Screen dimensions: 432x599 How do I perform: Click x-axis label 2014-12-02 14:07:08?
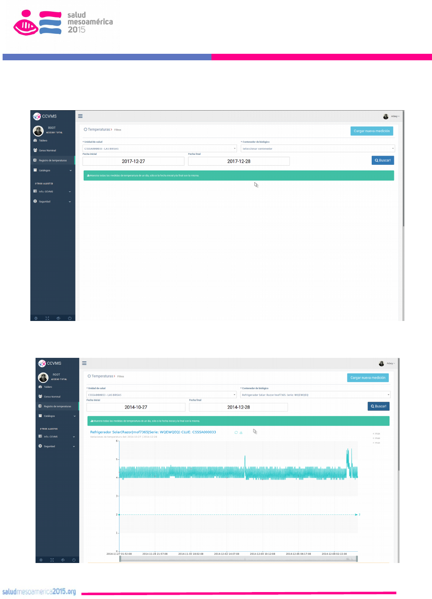[227, 554]
